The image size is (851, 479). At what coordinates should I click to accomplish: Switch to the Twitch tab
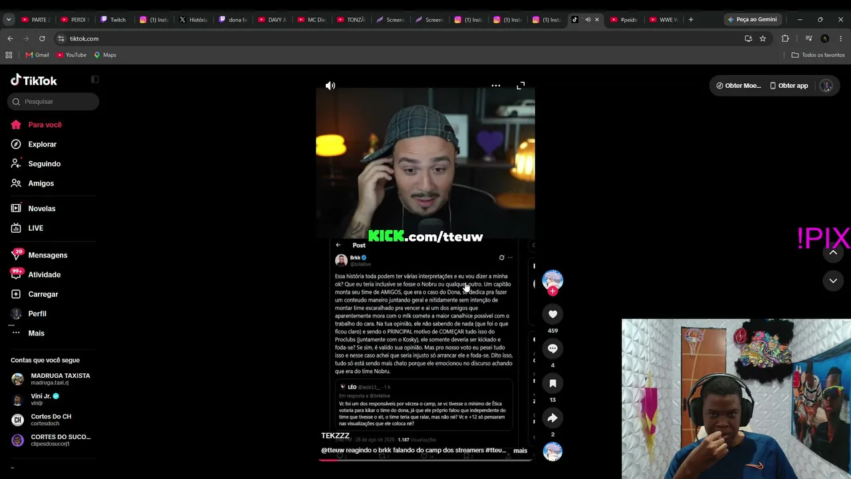coord(113,20)
